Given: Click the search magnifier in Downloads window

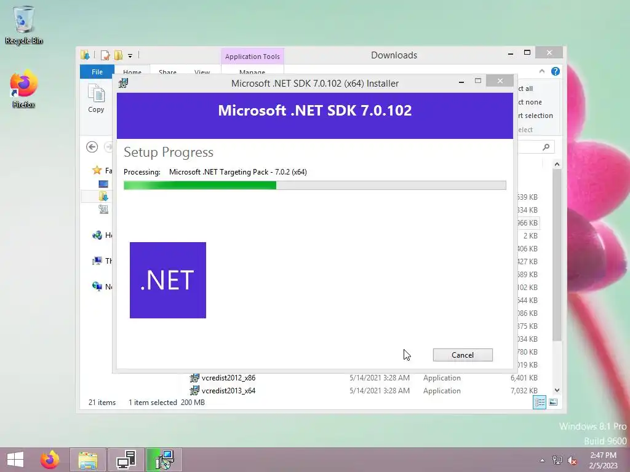Looking at the screenshot, I should [546, 147].
